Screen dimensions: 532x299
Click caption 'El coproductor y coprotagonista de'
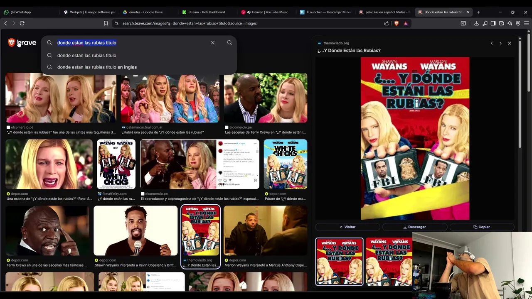click(199, 199)
